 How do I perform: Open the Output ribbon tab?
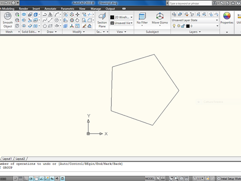[x=110, y=9]
